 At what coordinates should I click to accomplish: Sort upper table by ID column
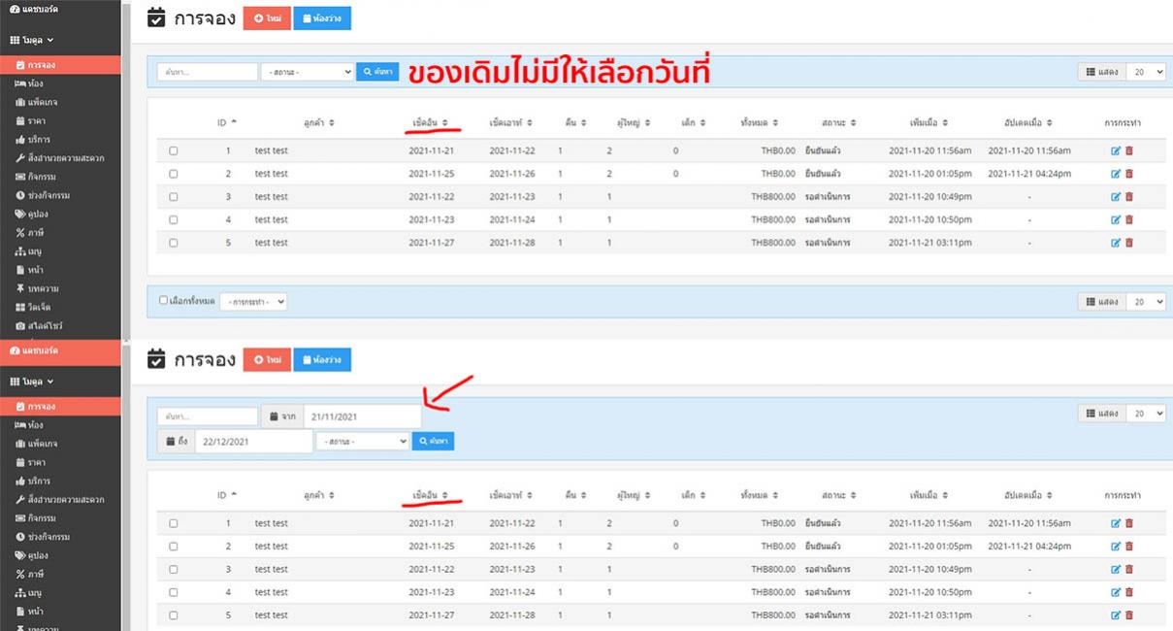pos(227,123)
